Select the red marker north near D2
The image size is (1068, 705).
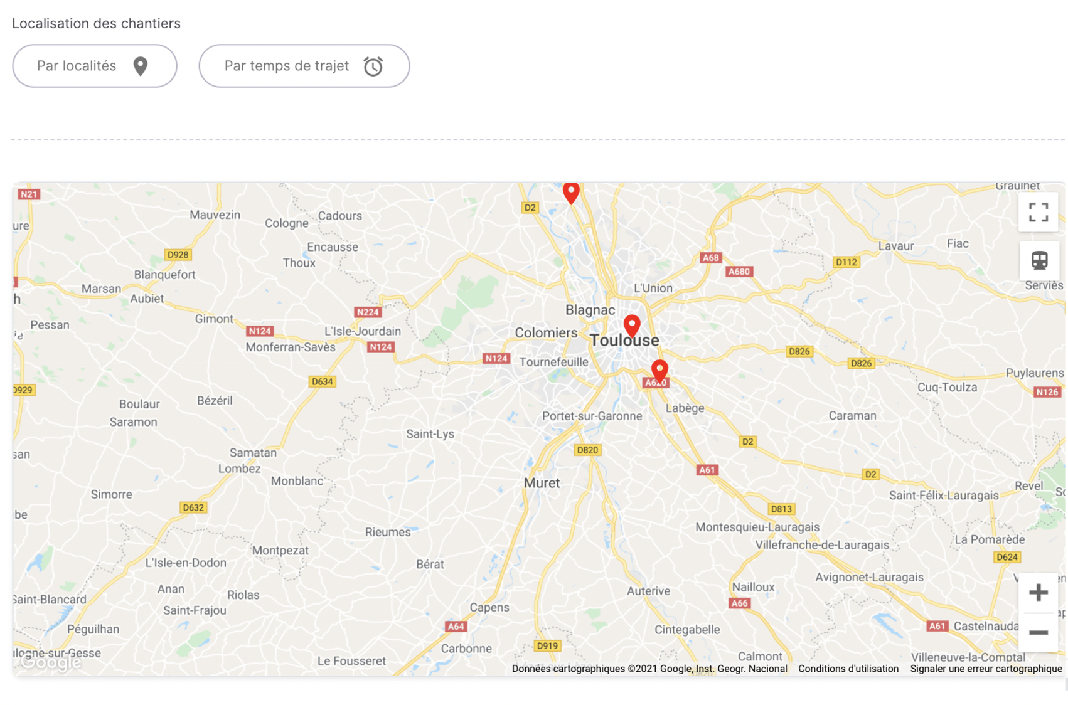click(571, 192)
